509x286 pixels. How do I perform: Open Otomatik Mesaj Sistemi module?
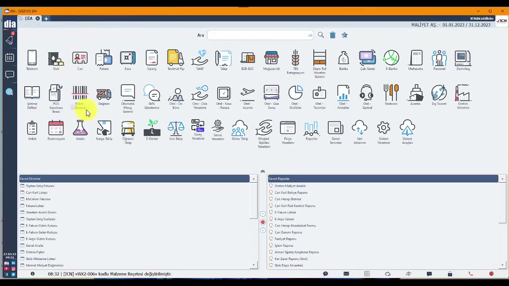pyautogui.click(x=128, y=99)
